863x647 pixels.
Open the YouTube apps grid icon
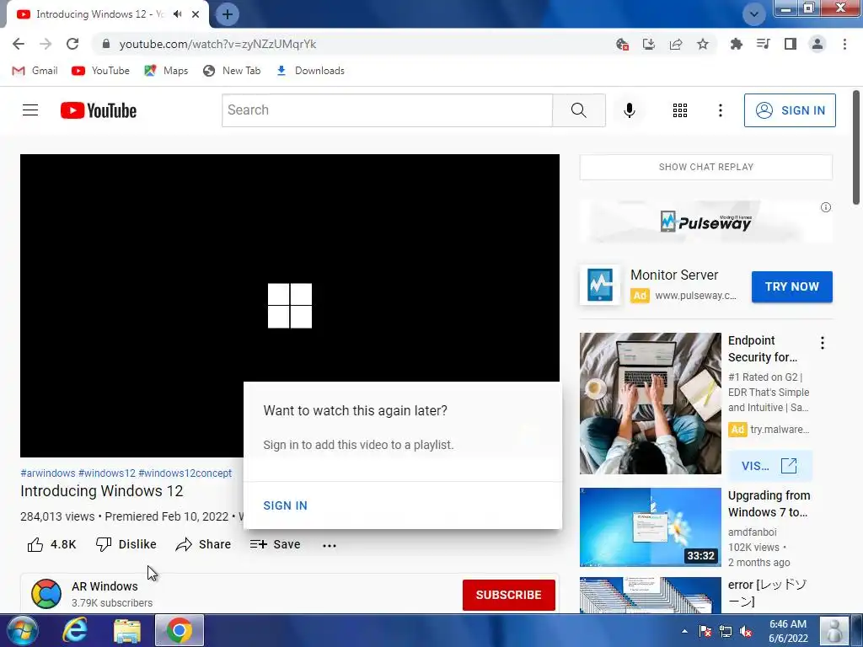pyautogui.click(x=680, y=110)
